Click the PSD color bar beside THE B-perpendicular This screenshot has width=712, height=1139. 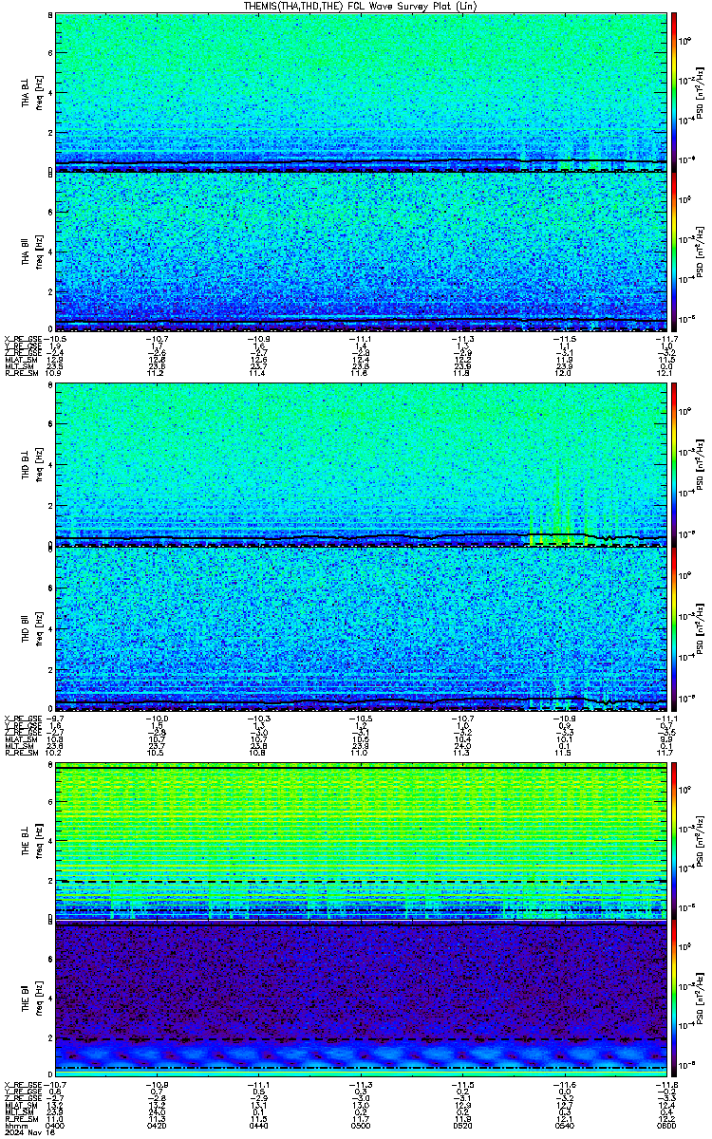pos(675,840)
